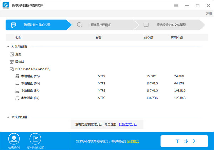Viewport: 214px width, 150px height.
Task: Collapse the 丢失的分区 section
Action: click(8, 117)
